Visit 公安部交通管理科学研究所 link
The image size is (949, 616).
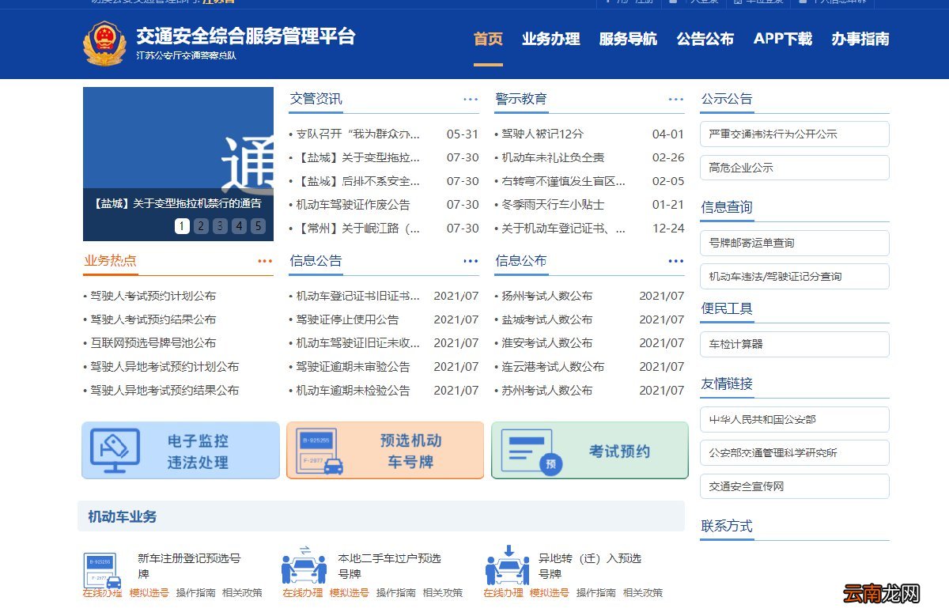click(x=795, y=453)
